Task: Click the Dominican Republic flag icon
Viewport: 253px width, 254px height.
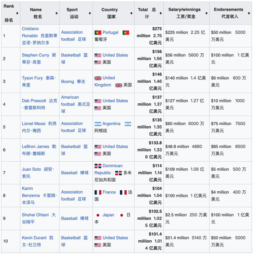Action: tap(98, 166)
